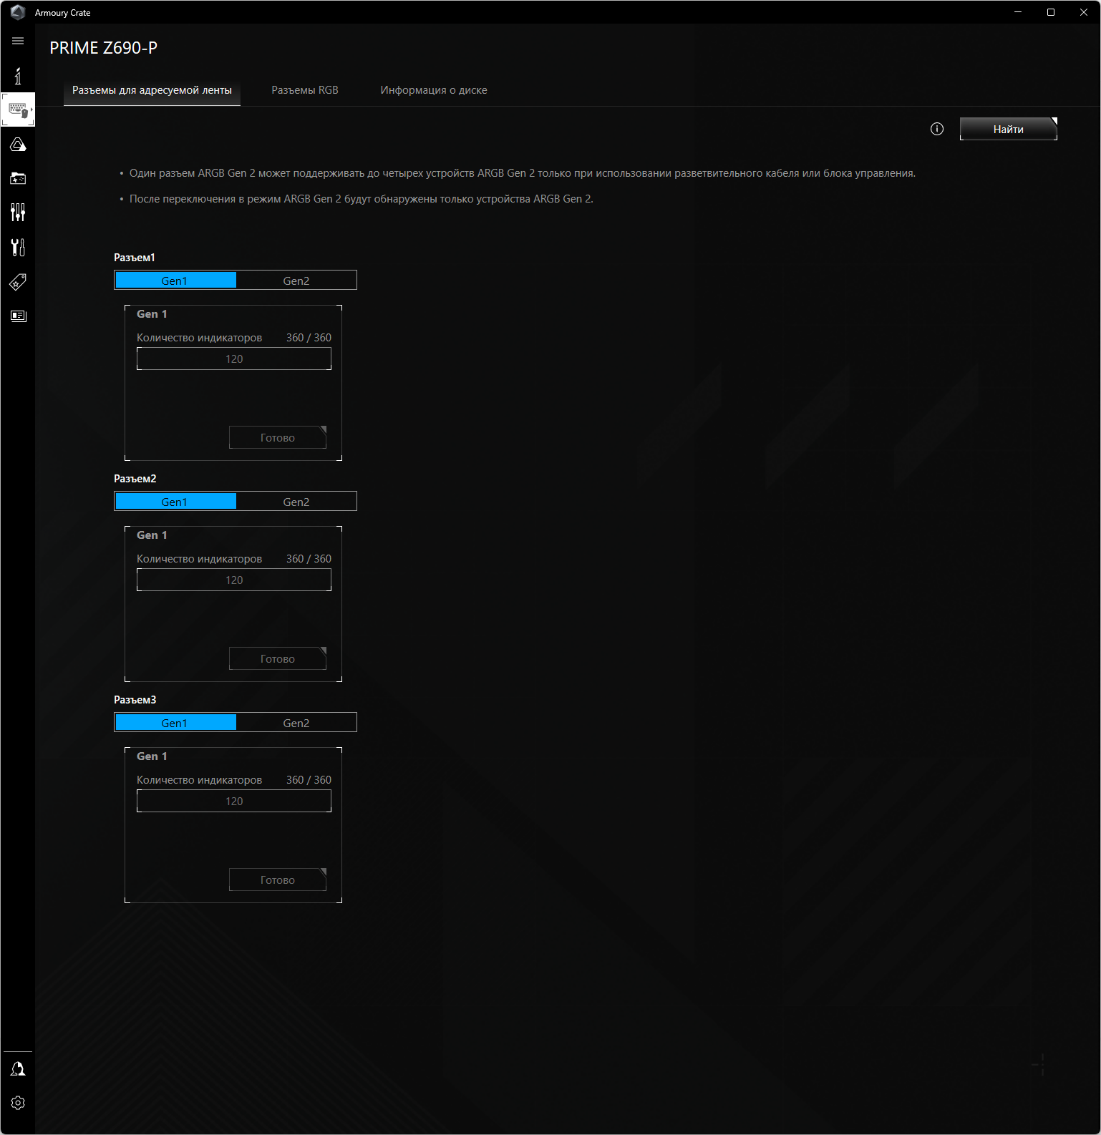Click the note starting with После переключения
Screen dimensions: 1101x1135
click(362, 199)
